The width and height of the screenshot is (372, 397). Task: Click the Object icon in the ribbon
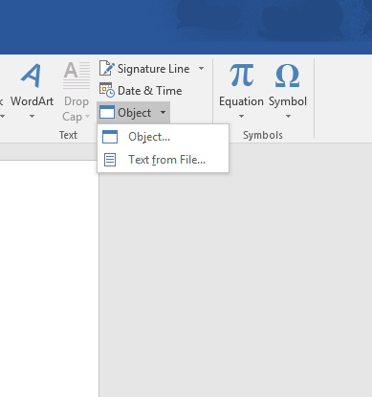[107, 112]
